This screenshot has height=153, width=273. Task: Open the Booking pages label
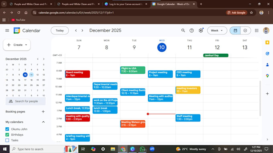15,112
